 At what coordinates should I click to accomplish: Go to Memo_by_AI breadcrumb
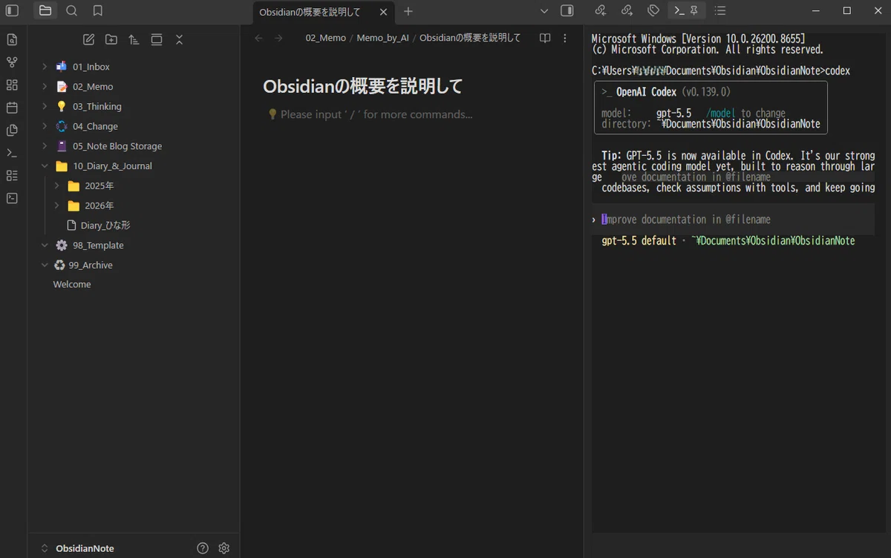382,38
